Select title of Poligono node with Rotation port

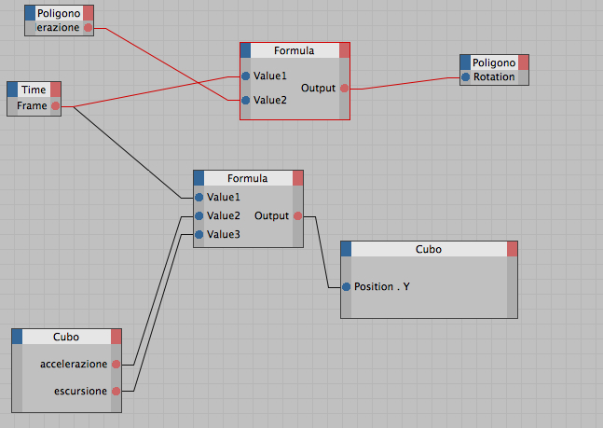[494, 62]
